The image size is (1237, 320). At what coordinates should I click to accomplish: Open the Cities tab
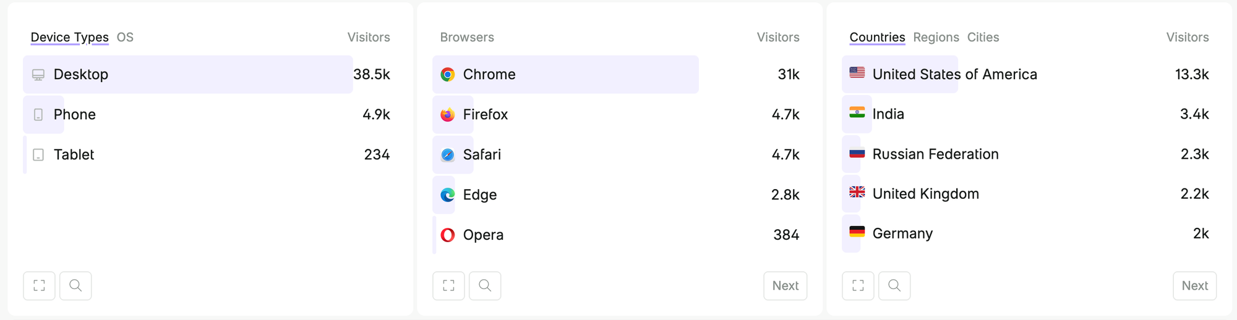983,37
